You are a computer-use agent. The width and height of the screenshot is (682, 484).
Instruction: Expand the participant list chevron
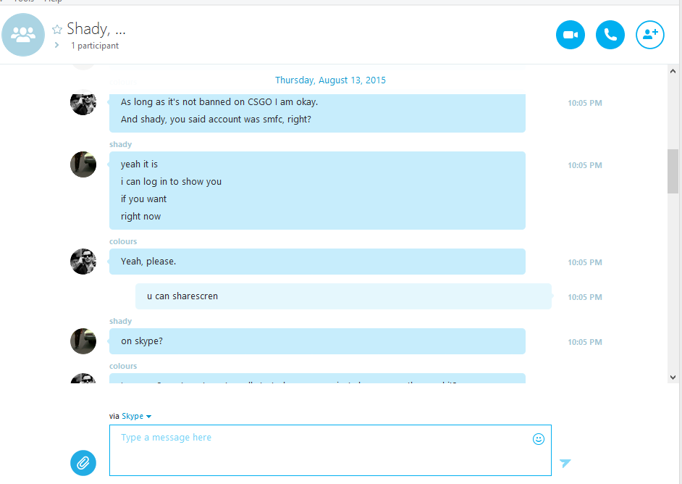[x=56, y=45]
